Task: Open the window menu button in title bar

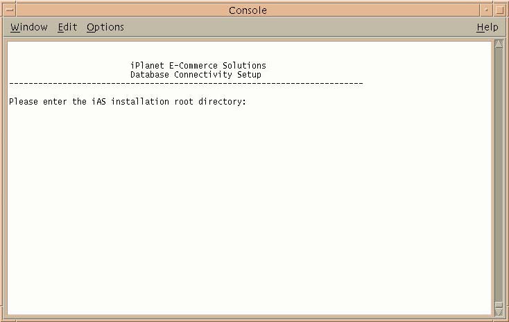Action: click(10, 10)
